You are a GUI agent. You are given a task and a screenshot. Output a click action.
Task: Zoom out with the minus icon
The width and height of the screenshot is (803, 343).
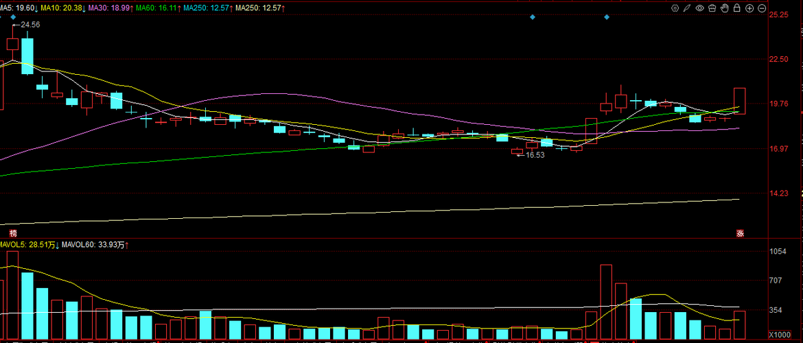point(762,8)
